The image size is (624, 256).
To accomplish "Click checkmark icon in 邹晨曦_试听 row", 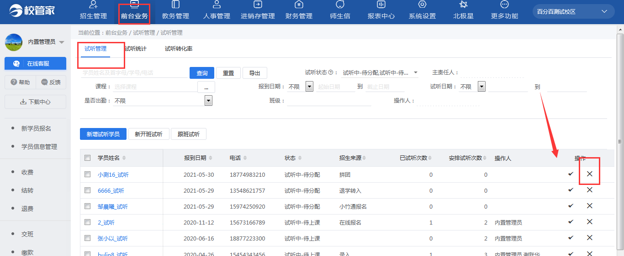I will point(571,206).
